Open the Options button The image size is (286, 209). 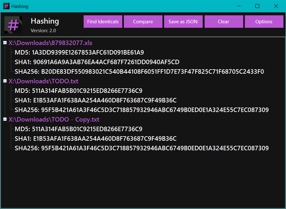point(264,21)
